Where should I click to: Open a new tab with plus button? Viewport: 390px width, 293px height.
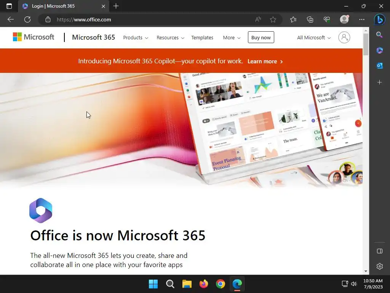116,6
